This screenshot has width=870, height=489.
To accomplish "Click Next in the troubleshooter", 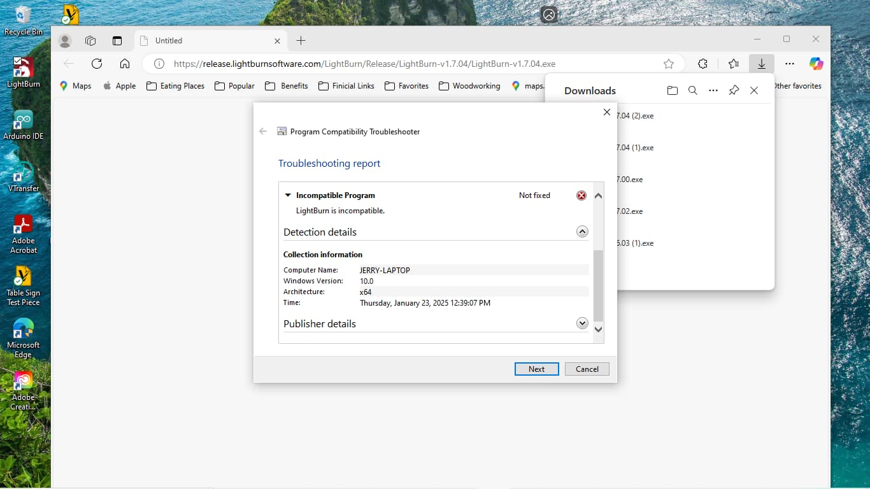I will [537, 369].
